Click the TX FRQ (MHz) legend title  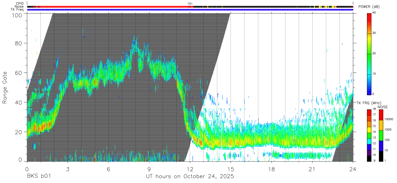point(368,103)
